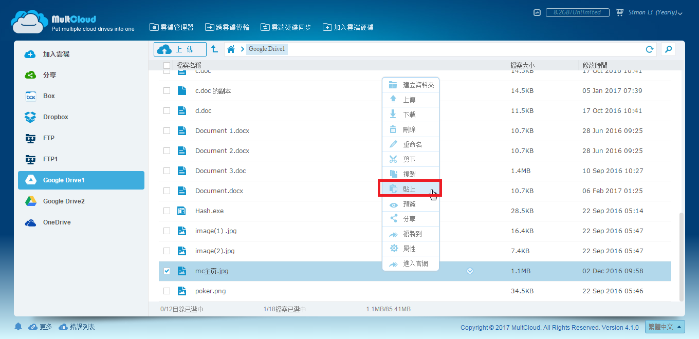Open 雲端硬碟同步 cloud sync

(x=286, y=27)
